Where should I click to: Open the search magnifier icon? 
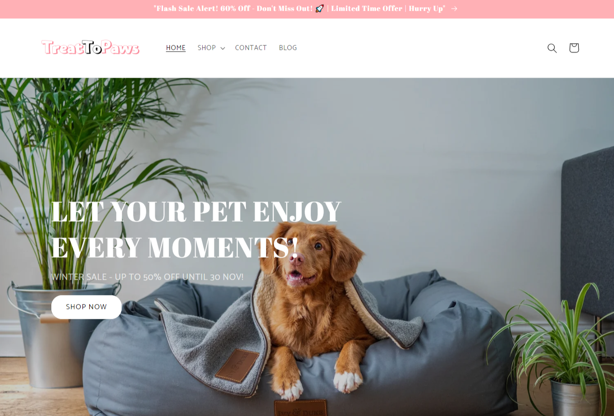coord(552,48)
